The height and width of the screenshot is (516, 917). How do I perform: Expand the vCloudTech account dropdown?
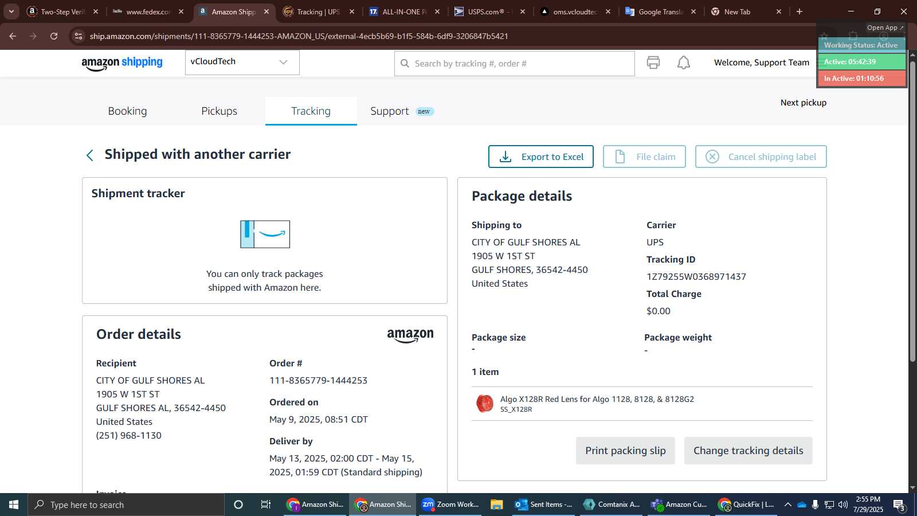(242, 62)
